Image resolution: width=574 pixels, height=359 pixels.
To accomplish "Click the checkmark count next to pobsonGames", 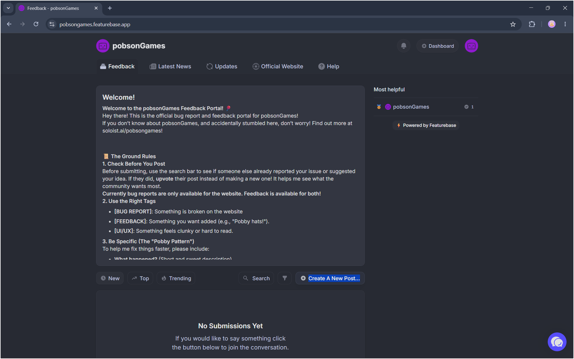I will coord(469,107).
